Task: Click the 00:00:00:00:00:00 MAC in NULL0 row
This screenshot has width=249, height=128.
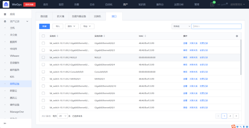Action: [147, 57]
